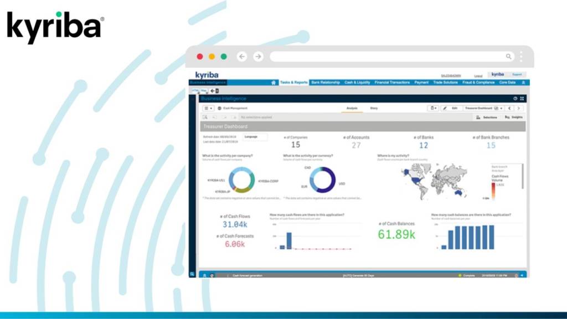Open the Cash & Liquidity menu
This screenshot has width=567, height=319.
pos(357,83)
